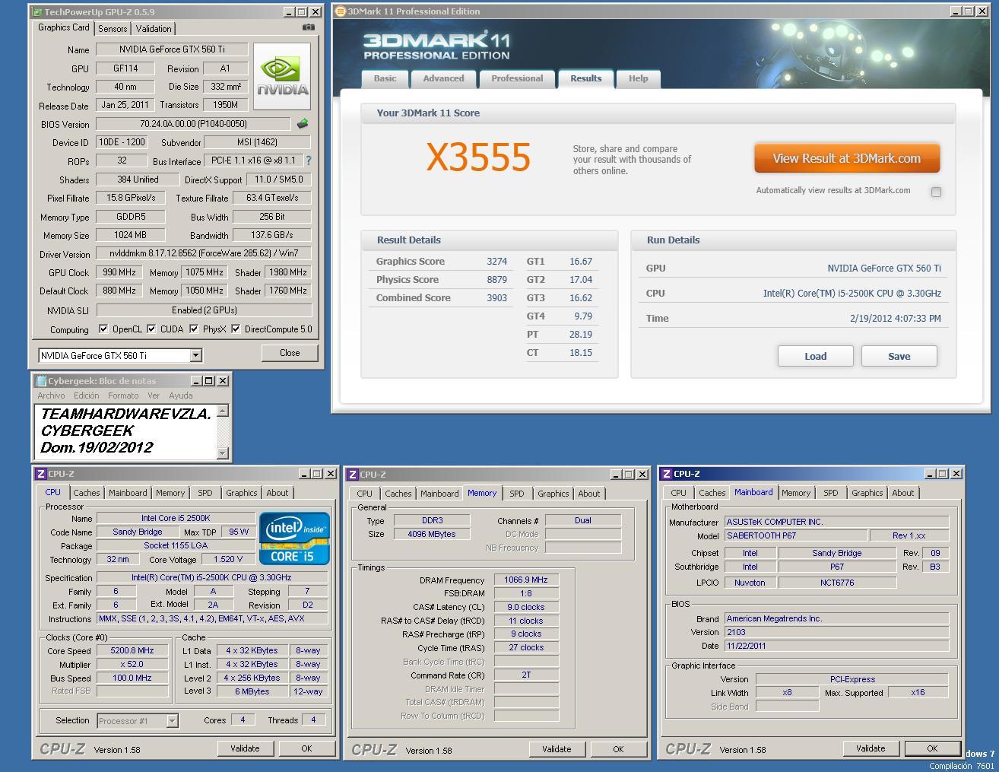Screen dimensions: 999x772
Task: Click the TEAMHARDWAREVZLA text in Notepad
Action: [x=125, y=415]
